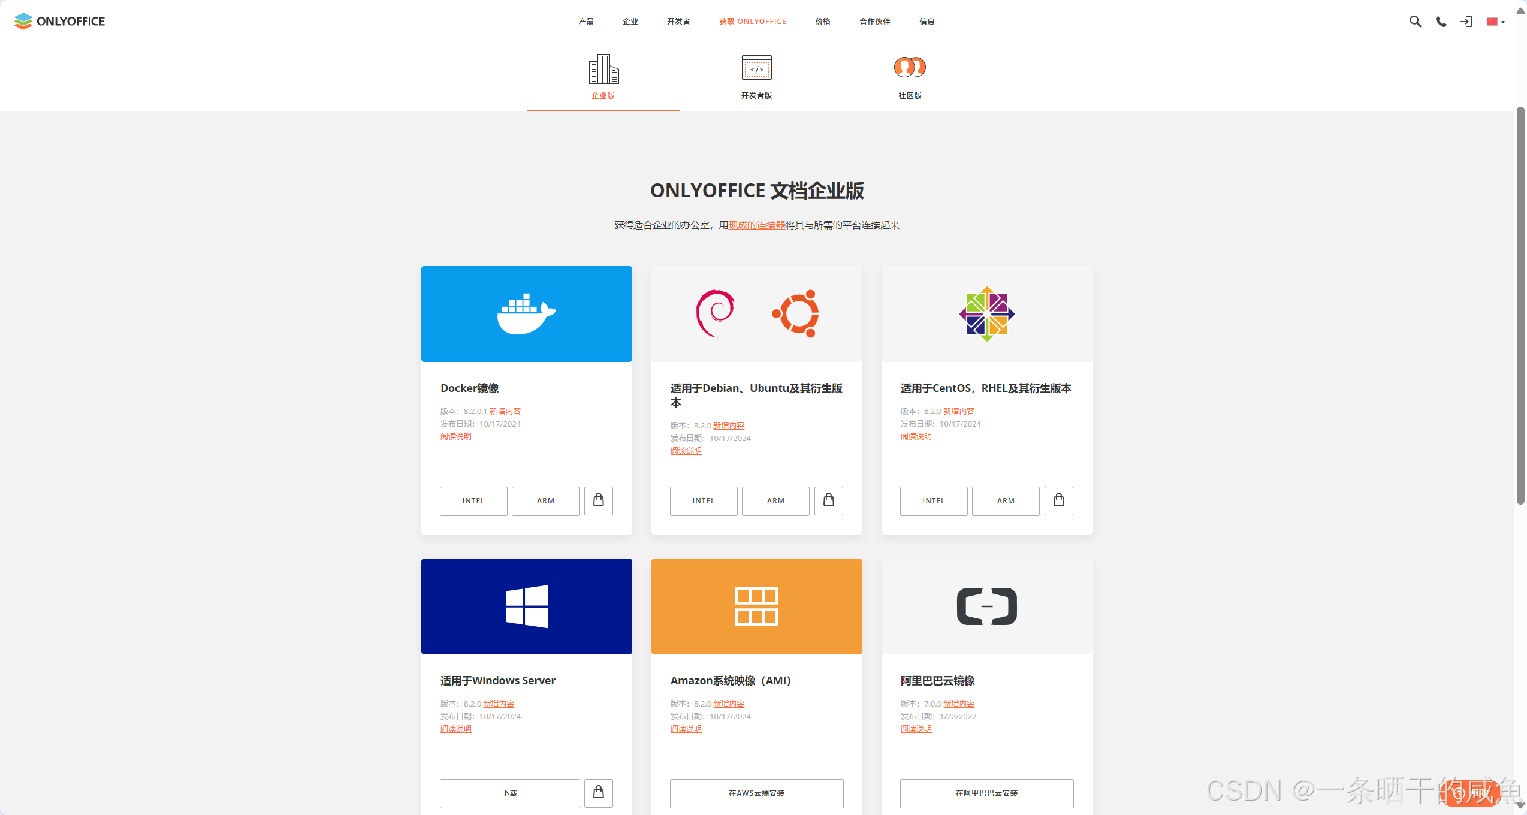Click ARM button on Debian Ubuntu card
The image size is (1527, 815).
tap(775, 501)
